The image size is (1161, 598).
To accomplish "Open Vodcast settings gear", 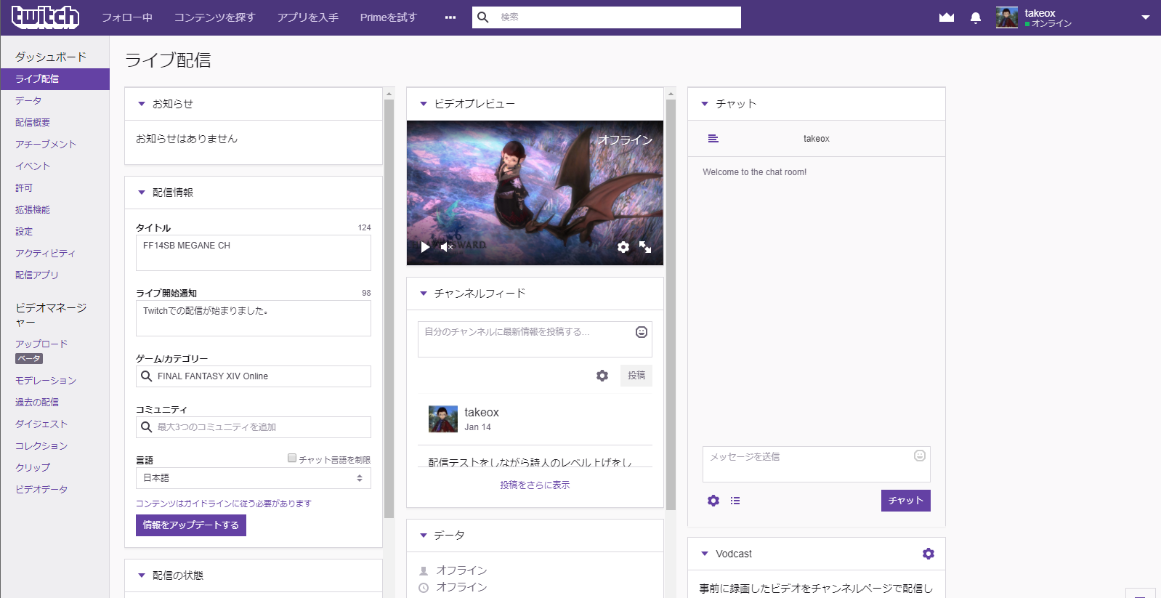I will click(x=929, y=554).
